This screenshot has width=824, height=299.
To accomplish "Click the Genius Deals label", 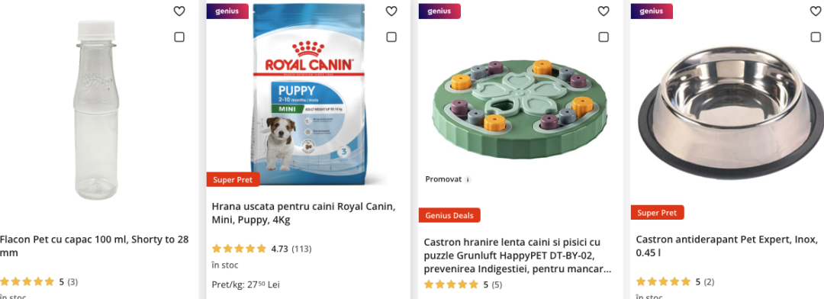I will (449, 215).
